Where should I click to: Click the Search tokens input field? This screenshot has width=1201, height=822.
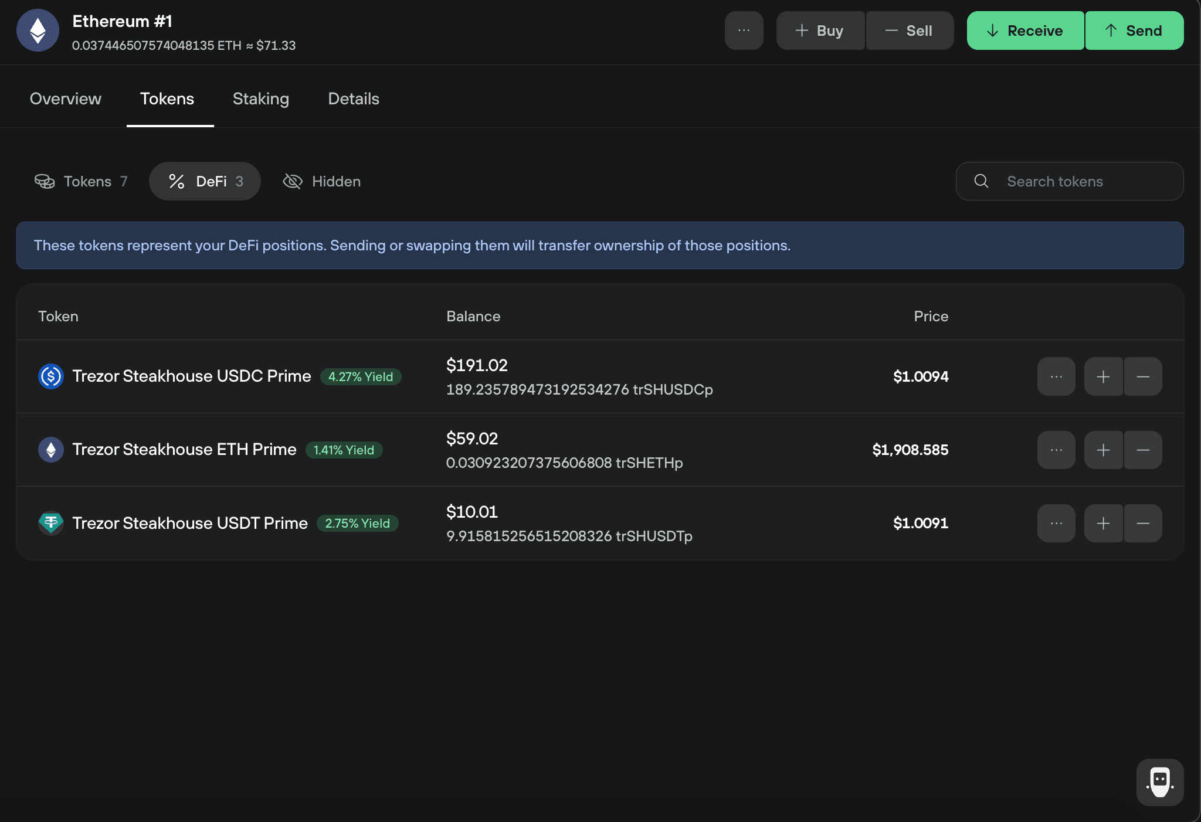[1070, 181]
